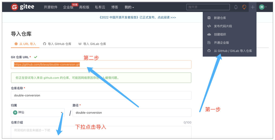Open 博客 in top navigation
The width and height of the screenshot is (275, 140).
(x=115, y=7)
